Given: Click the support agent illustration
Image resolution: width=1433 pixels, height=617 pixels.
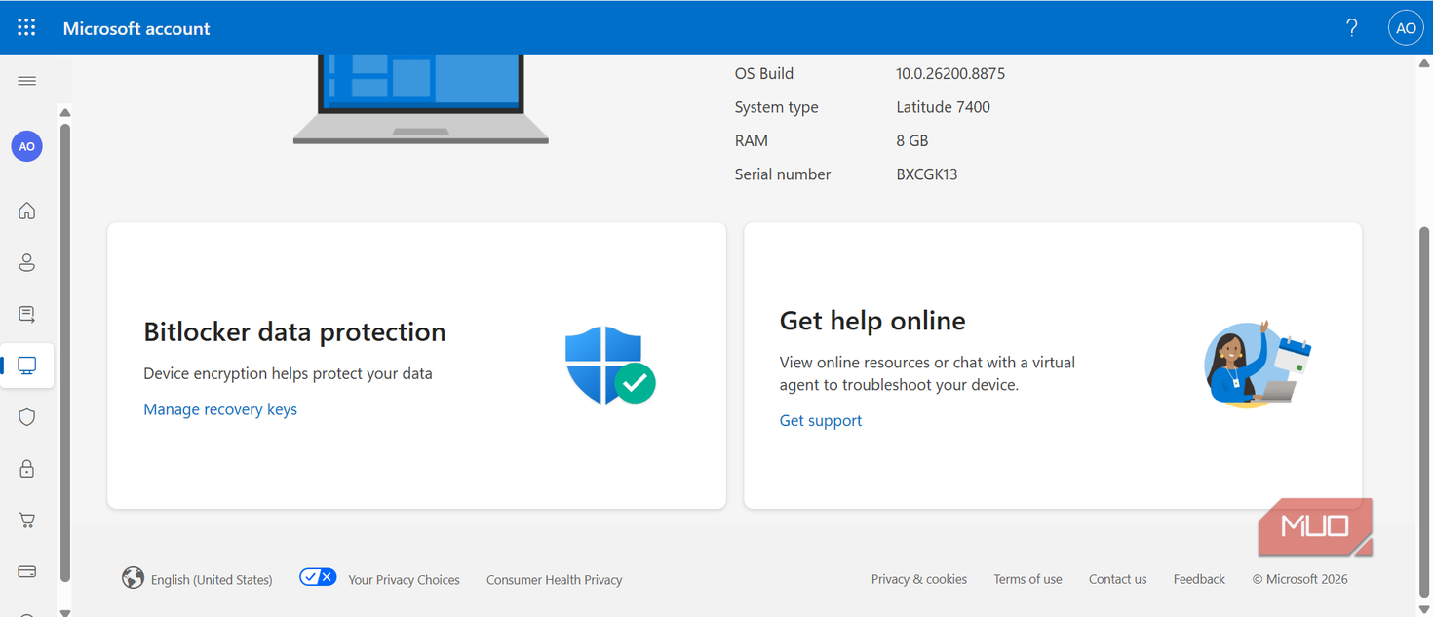Looking at the screenshot, I should coord(1258,364).
